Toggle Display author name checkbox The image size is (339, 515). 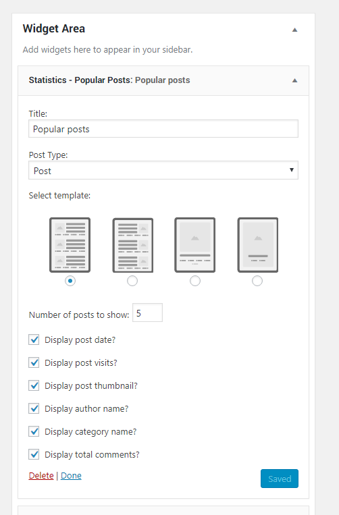34,408
